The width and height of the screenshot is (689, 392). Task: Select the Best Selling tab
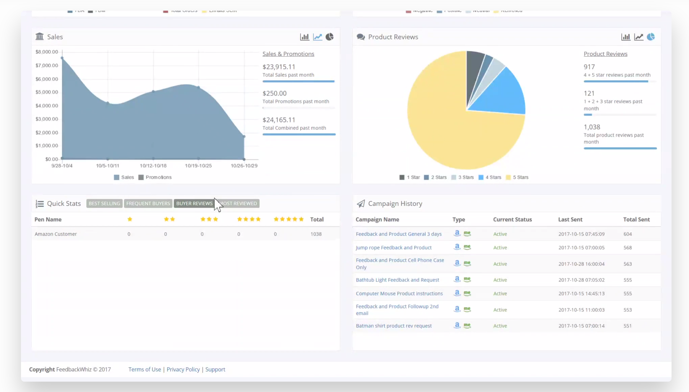[x=104, y=203]
